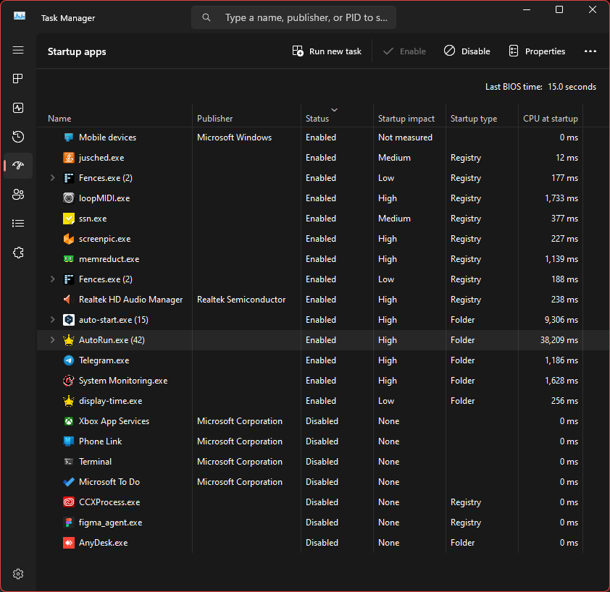Click the Microsoft To Do checkmark icon
The width and height of the screenshot is (610, 592).
(69, 481)
